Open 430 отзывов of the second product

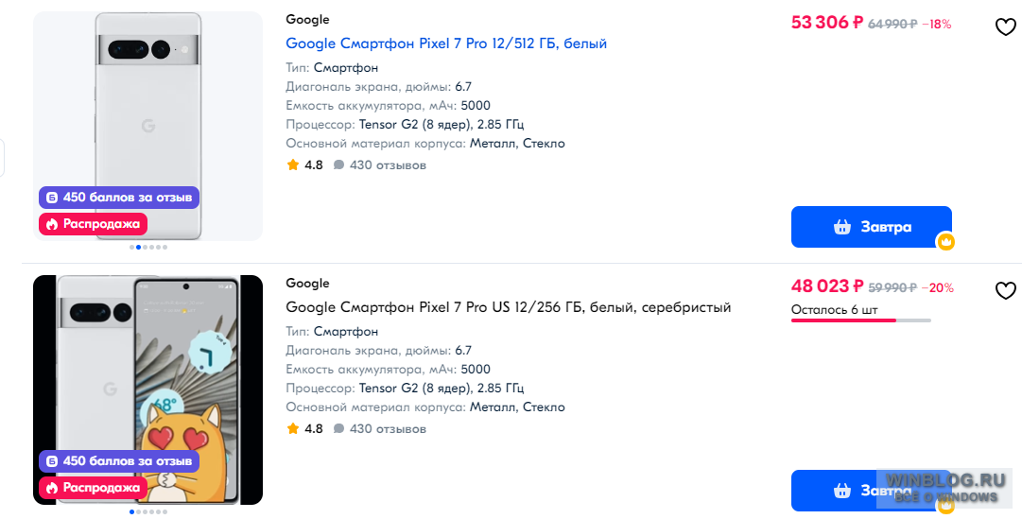pos(388,428)
